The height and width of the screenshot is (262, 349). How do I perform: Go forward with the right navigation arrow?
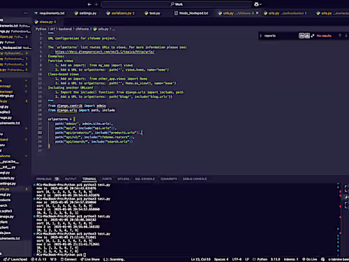[x=96, y=4]
